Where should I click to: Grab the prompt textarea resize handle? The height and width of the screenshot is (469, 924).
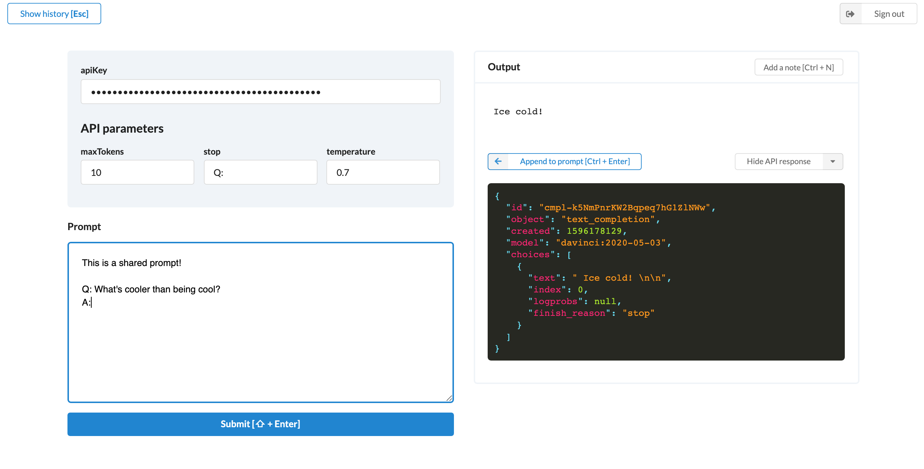click(450, 398)
